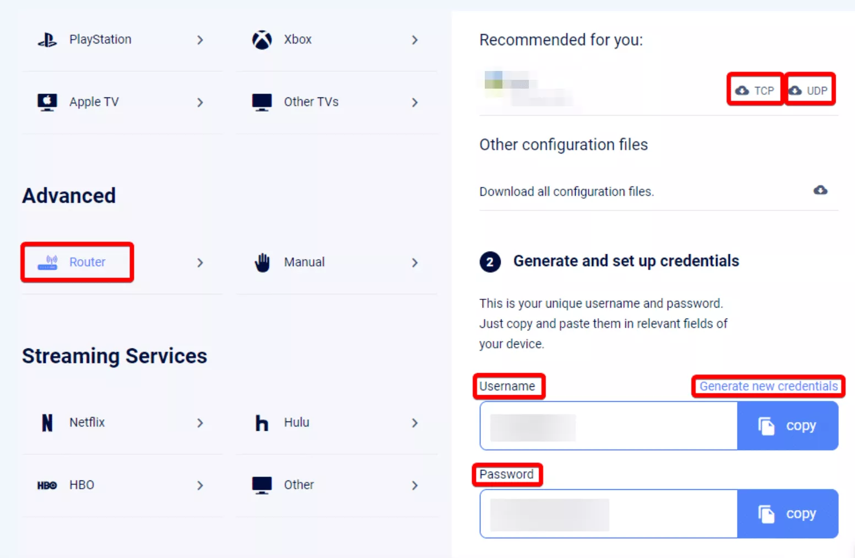Click the Hulu logo icon

tap(262, 423)
